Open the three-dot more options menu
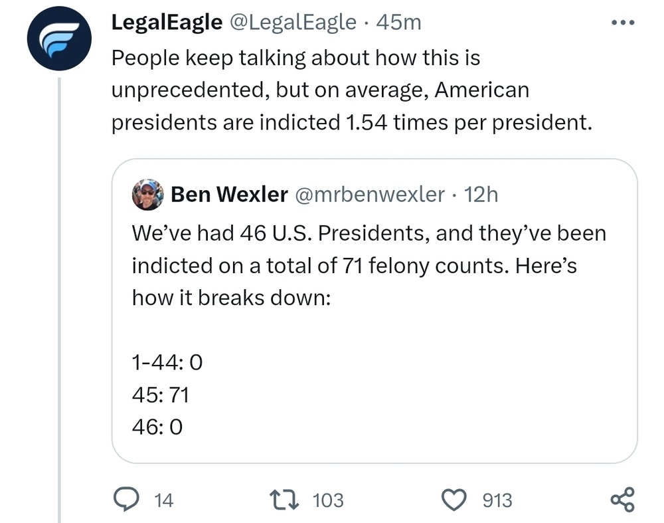This screenshot has height=523, width=664. pyautogui.click(x=622, y=23)
